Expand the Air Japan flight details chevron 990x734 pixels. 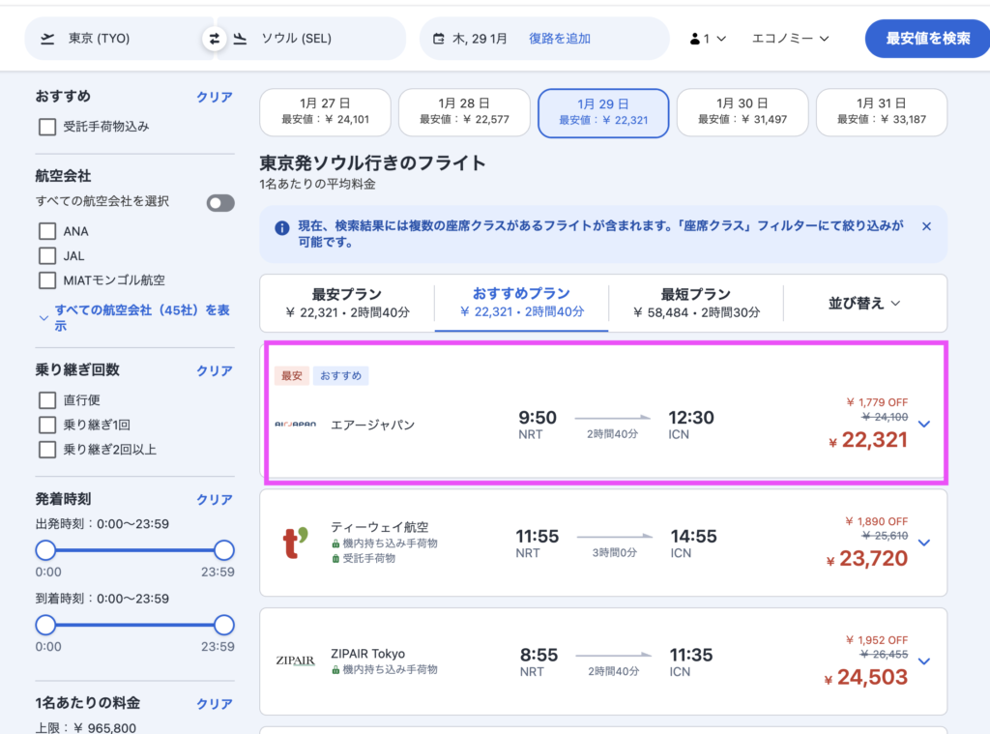coord(924,424)
